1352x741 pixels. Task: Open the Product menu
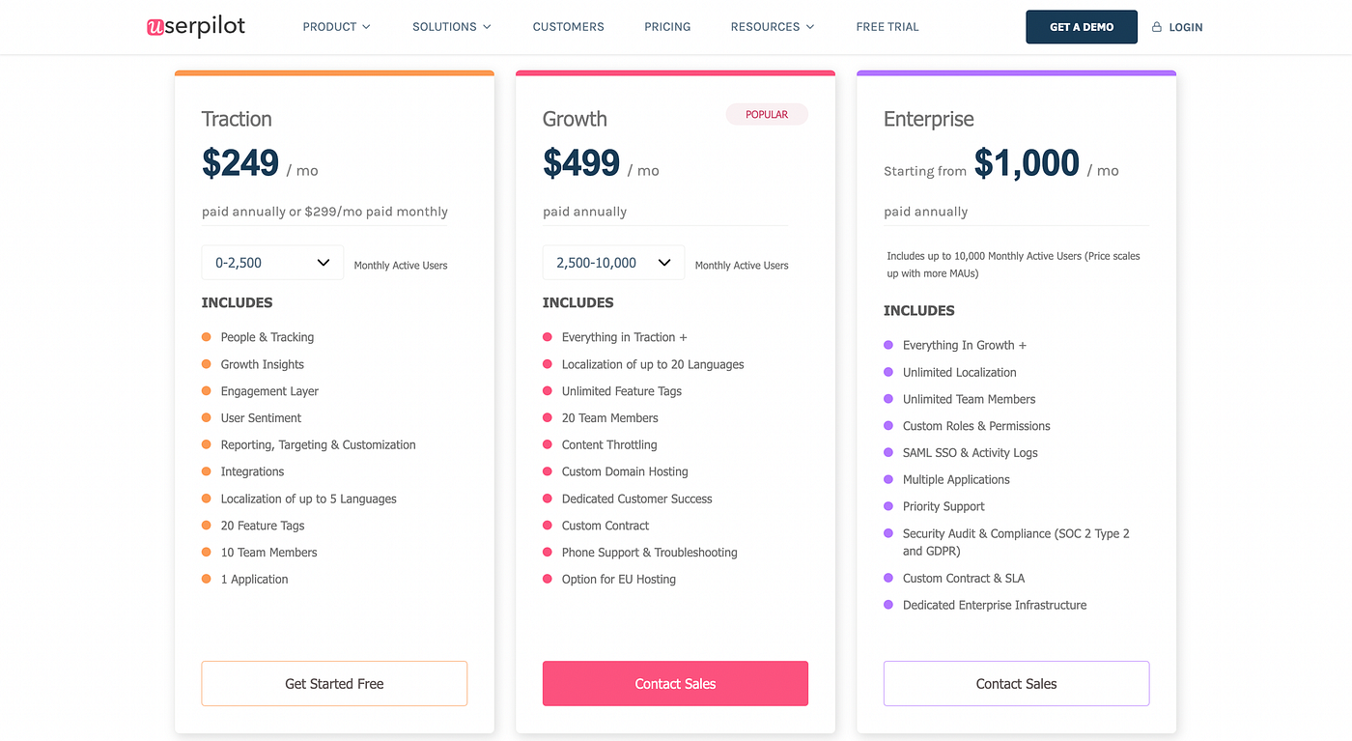[336, 27]
